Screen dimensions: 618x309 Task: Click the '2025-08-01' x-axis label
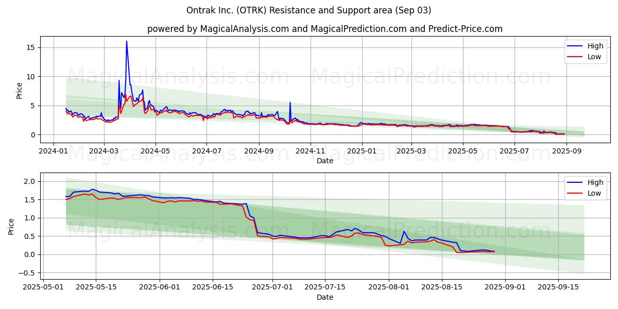[388, 287]
